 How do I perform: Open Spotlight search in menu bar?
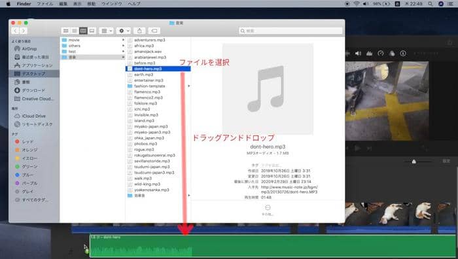pyautogui.click(x=431, y=4)
